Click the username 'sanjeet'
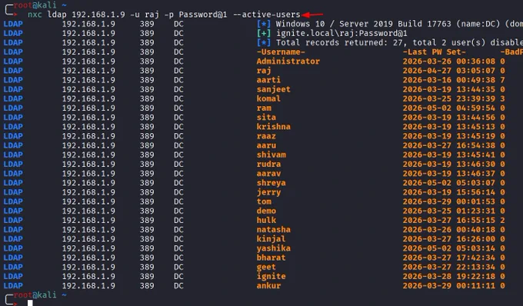 point(273,89)
